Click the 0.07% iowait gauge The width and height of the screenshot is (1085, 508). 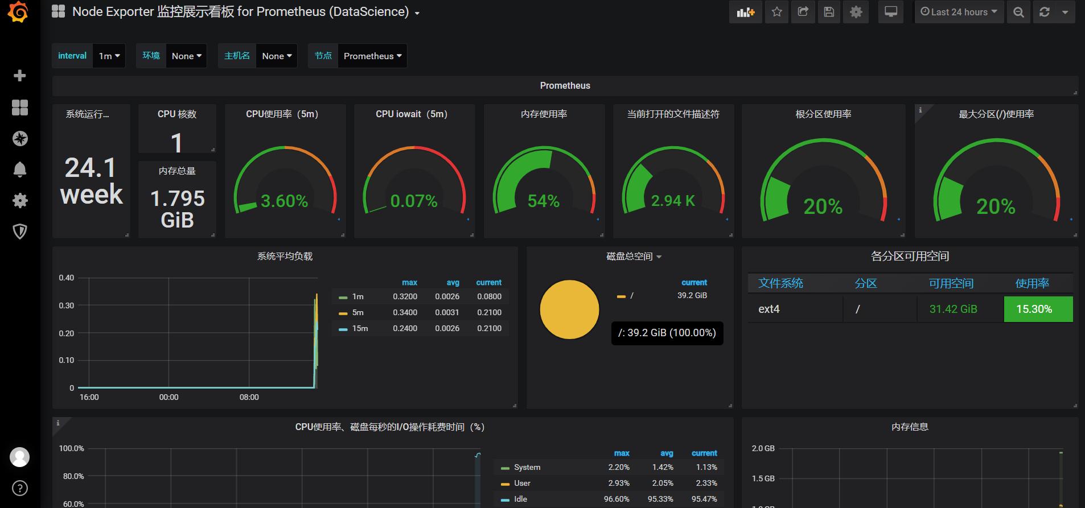[x=414, y=181]
